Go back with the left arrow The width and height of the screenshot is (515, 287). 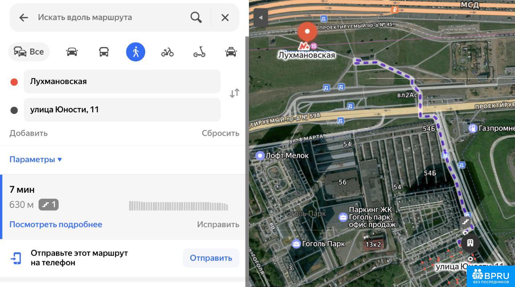pyautogui.click(x=24, y=17)
